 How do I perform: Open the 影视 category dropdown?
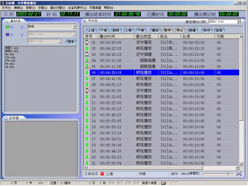pos(75,26)
